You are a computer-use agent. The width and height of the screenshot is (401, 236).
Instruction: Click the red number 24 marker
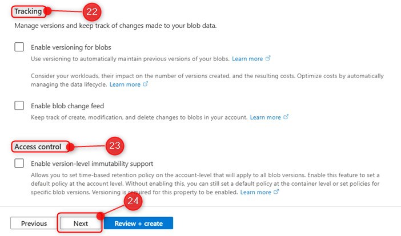coord(133,201)
